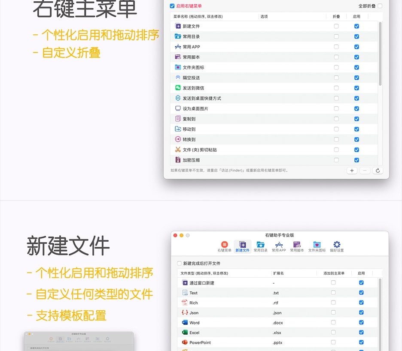Click the Word file type icon
This screenshot has height=351, width=402.
tap(185, 322)
